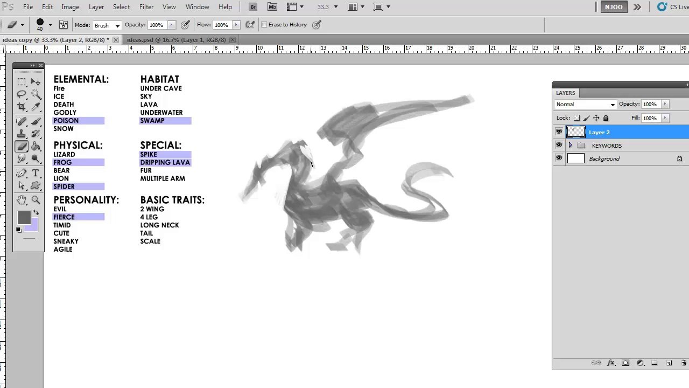Select the Clone Stamp tool
Viewport: 689px width, 388px height.
tap(22, 134)
